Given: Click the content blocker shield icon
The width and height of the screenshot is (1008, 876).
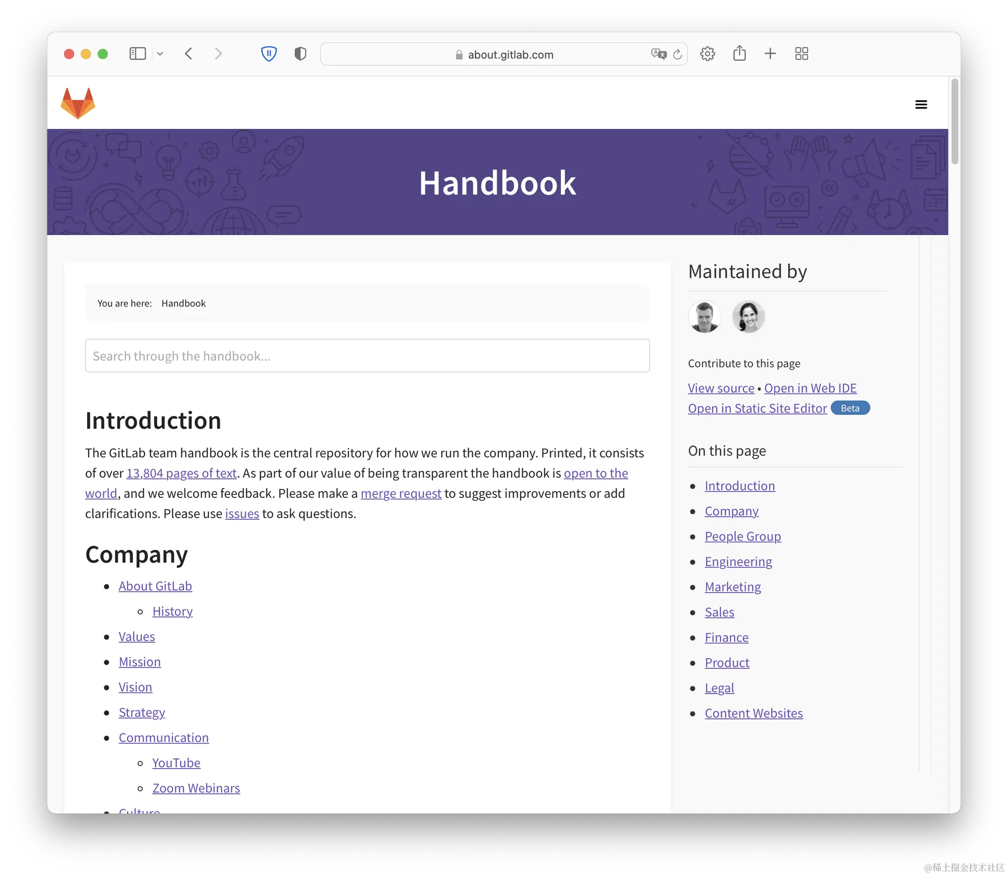Looking at the screenshot, I should 269,53.
